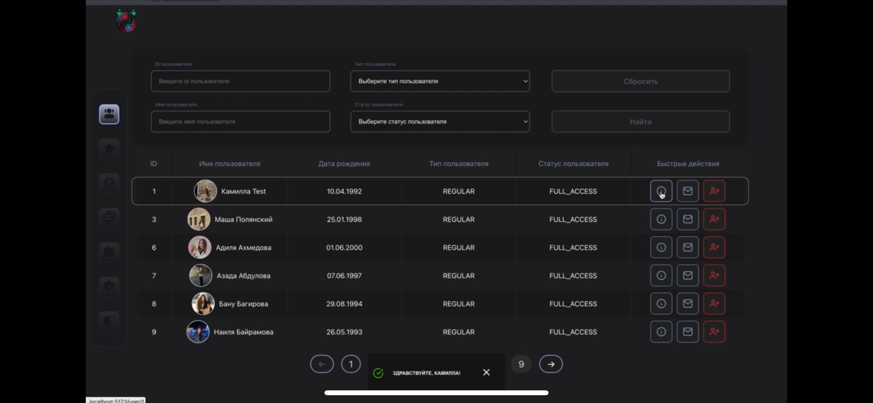The image size is (873, 403).
Task: Click the mail icon for Бану Багирова
Action: click(x=687, y=303)
